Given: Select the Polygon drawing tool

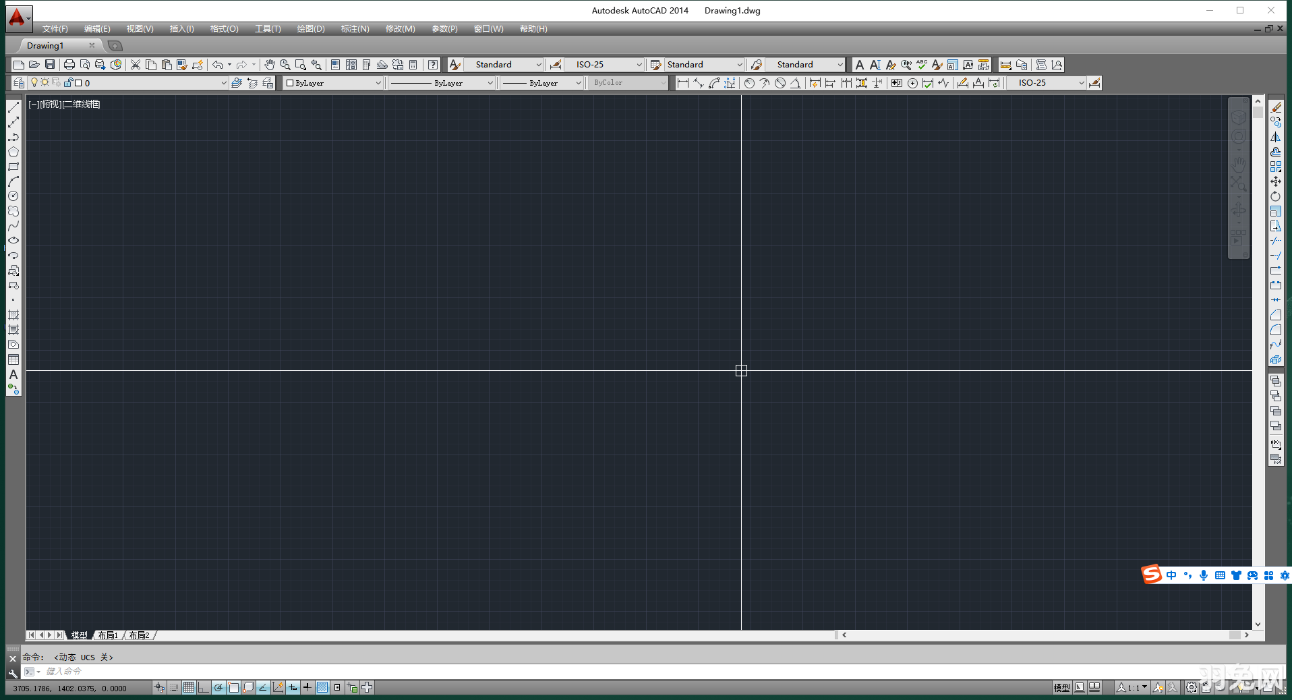Looking at the screenshot, I should pos(13,152).
